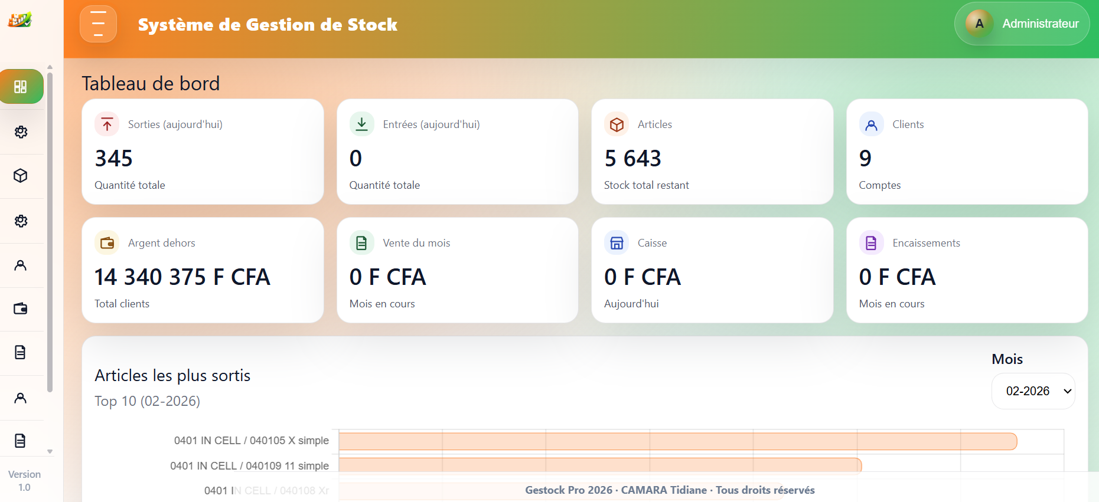Click chart label '0401 IN CELL / 040109 11 simple'
Image resolution: width=1099 pixels, height=502 pixels.
[250, 466]
